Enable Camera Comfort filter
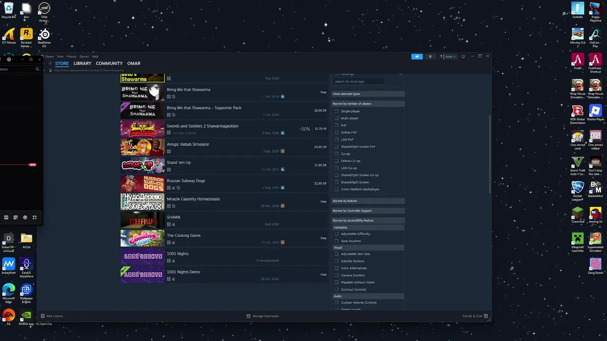 [337, 275]
